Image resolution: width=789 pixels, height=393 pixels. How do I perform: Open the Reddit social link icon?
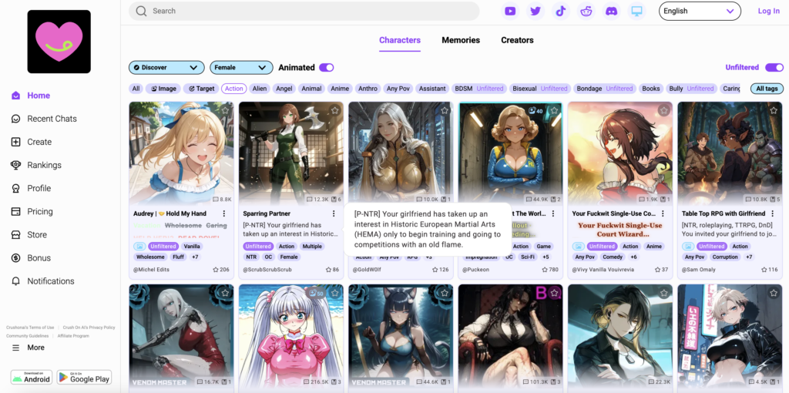click(x=586, y=11)
